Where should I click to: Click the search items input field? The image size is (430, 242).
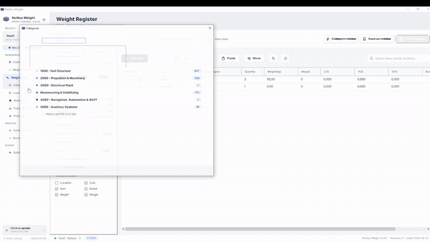point(399,58)
